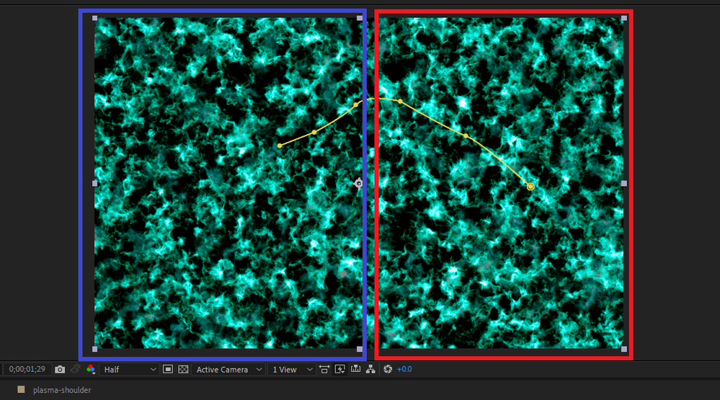Click the current time 0;00;01;29 field

(27, 369)
